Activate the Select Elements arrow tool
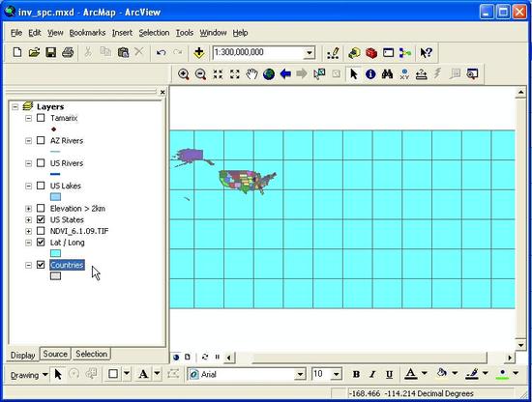 [x=354, y=73]
